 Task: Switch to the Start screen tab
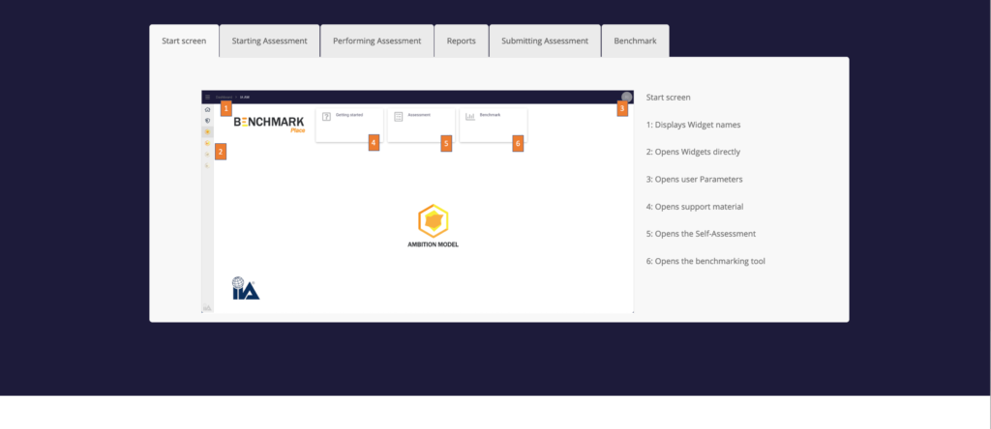(184, 41)
